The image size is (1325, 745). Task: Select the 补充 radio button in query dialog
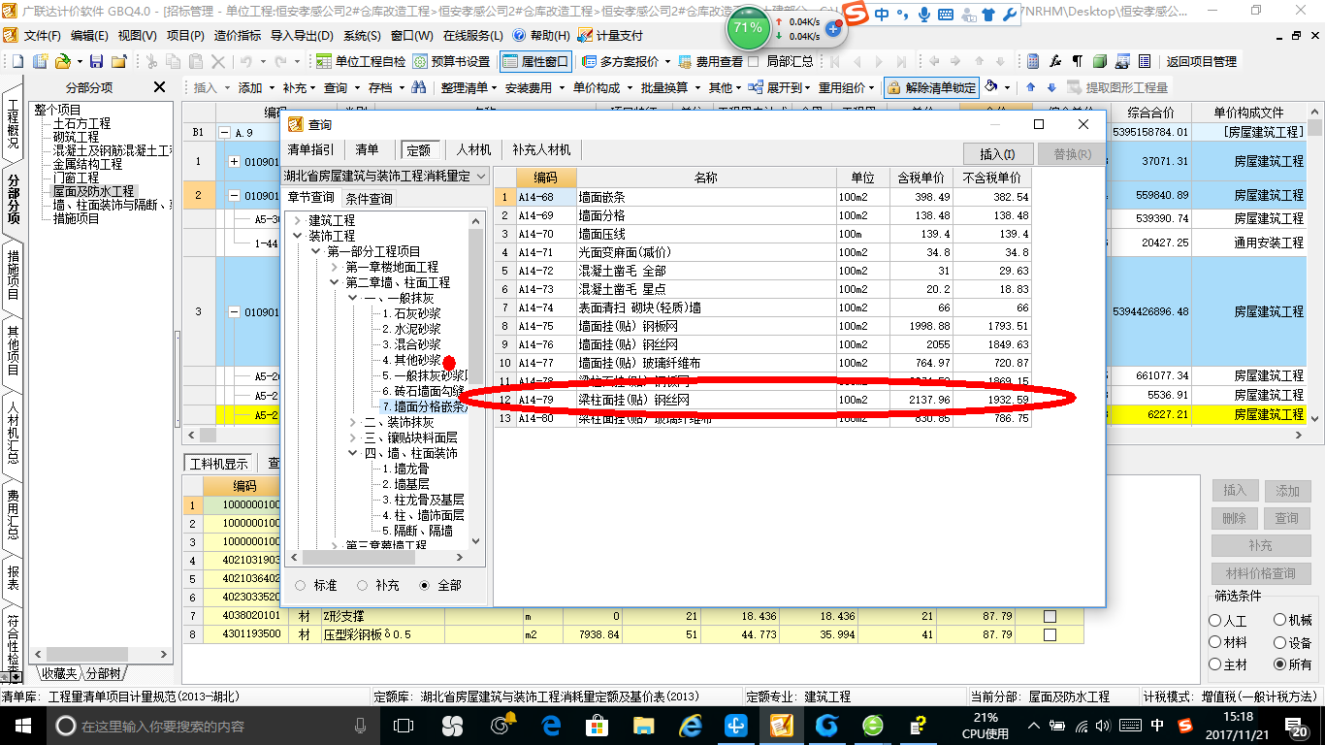point(362,585)
